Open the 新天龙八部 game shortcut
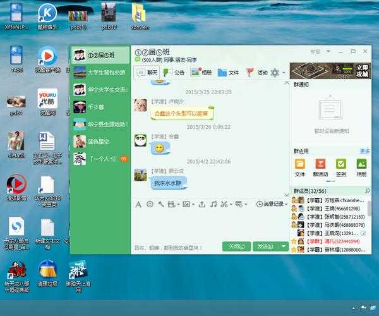379x316 pixels. [x=16, y=276]
